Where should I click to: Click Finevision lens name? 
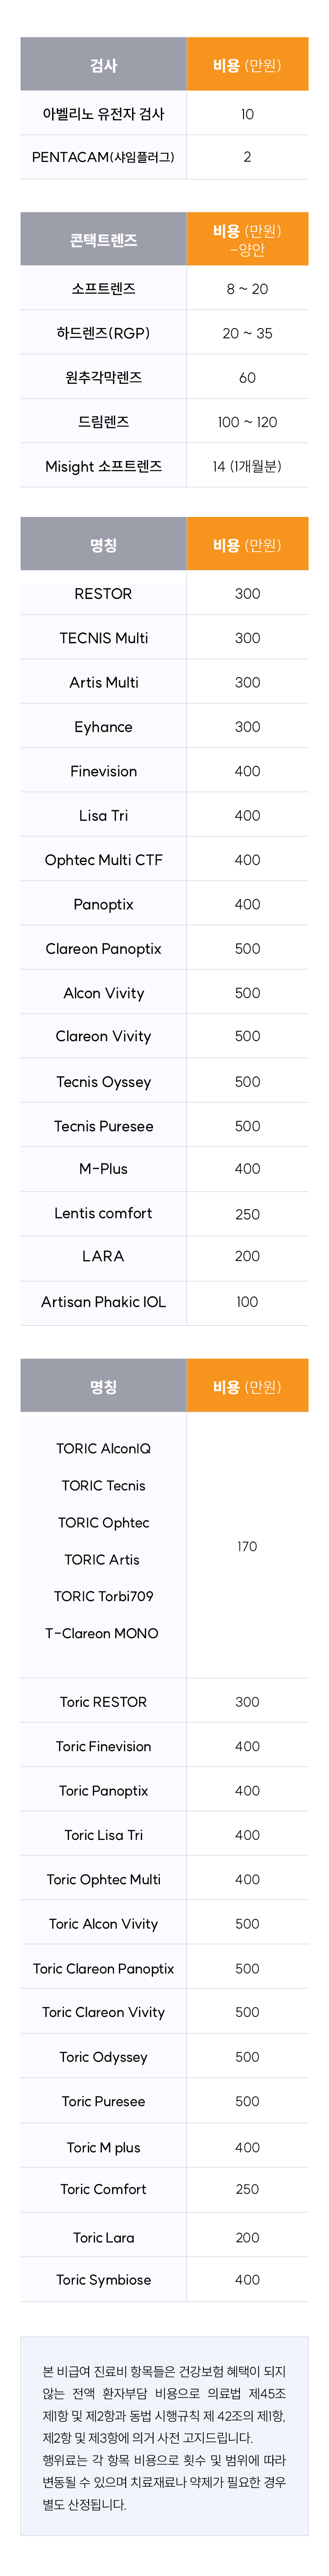click(103, 771)
